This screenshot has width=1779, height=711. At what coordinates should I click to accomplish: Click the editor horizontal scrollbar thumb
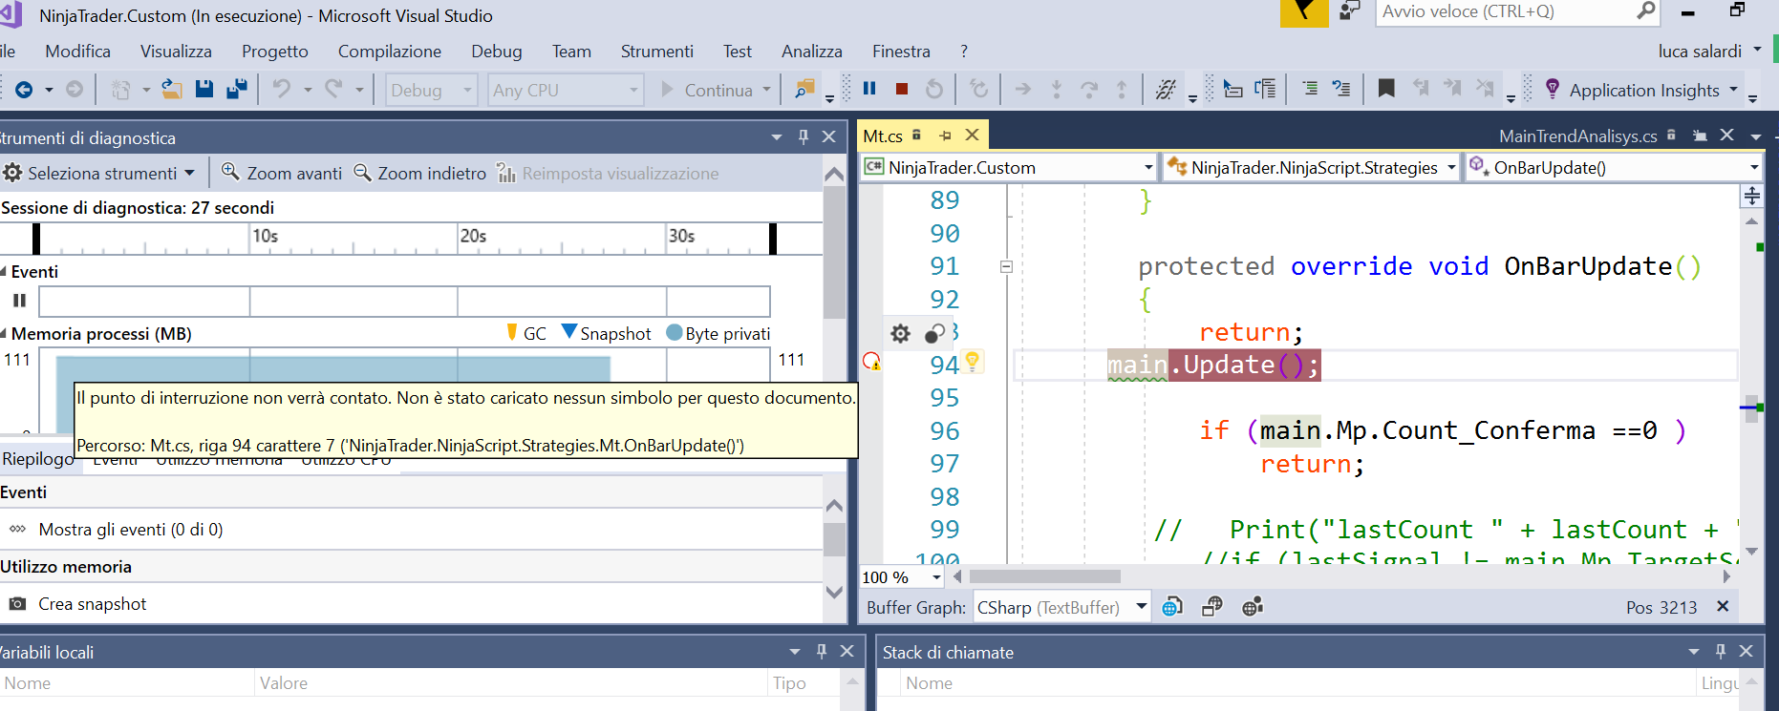[x=1045, y=576]
